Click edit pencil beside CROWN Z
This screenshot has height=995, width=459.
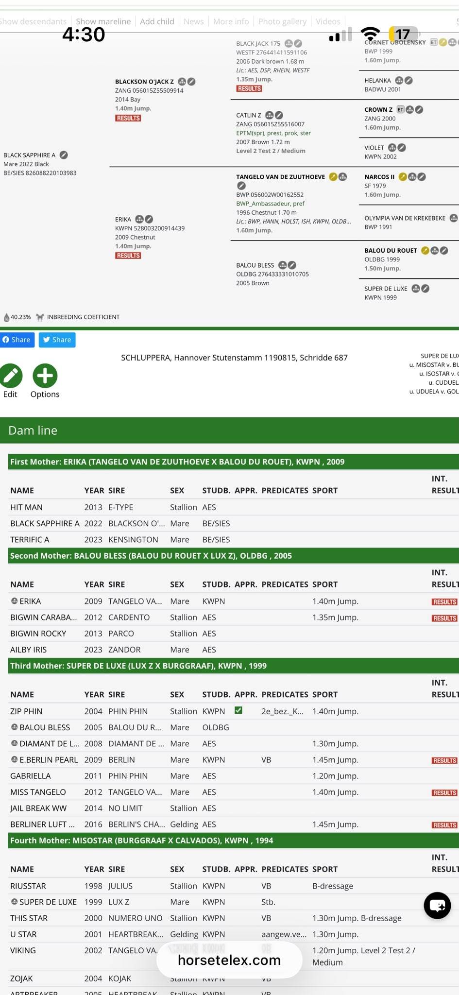click(x=419, y=109)
